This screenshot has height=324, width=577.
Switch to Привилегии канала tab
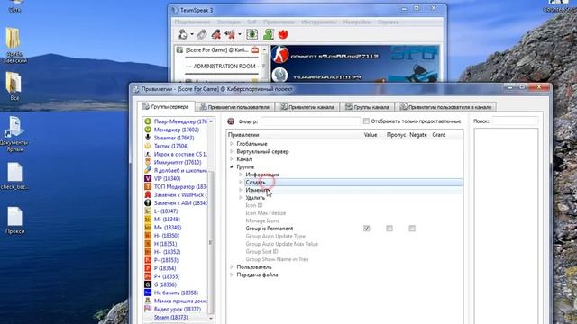pos(307,107)
